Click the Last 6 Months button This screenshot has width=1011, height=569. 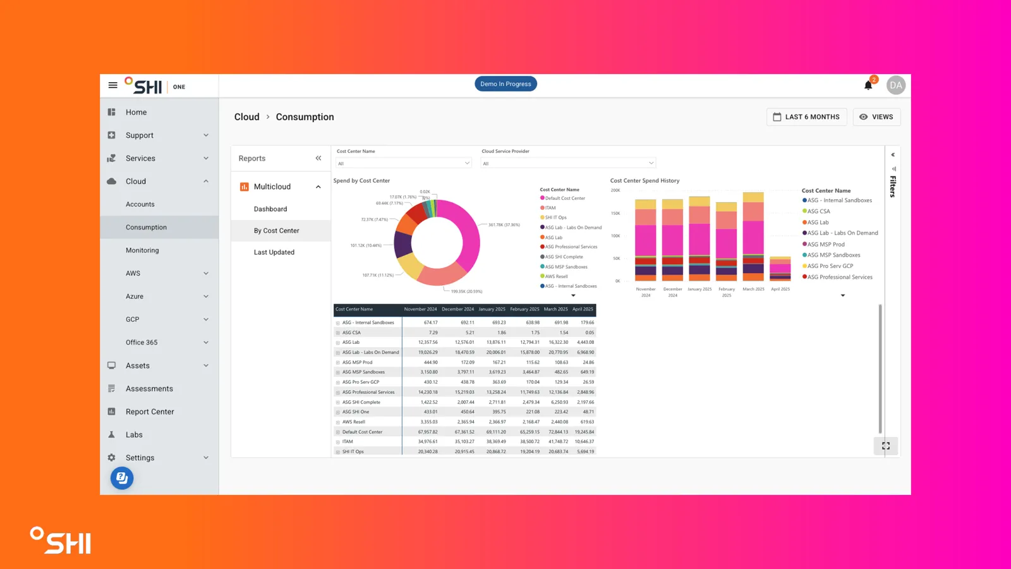806,117
